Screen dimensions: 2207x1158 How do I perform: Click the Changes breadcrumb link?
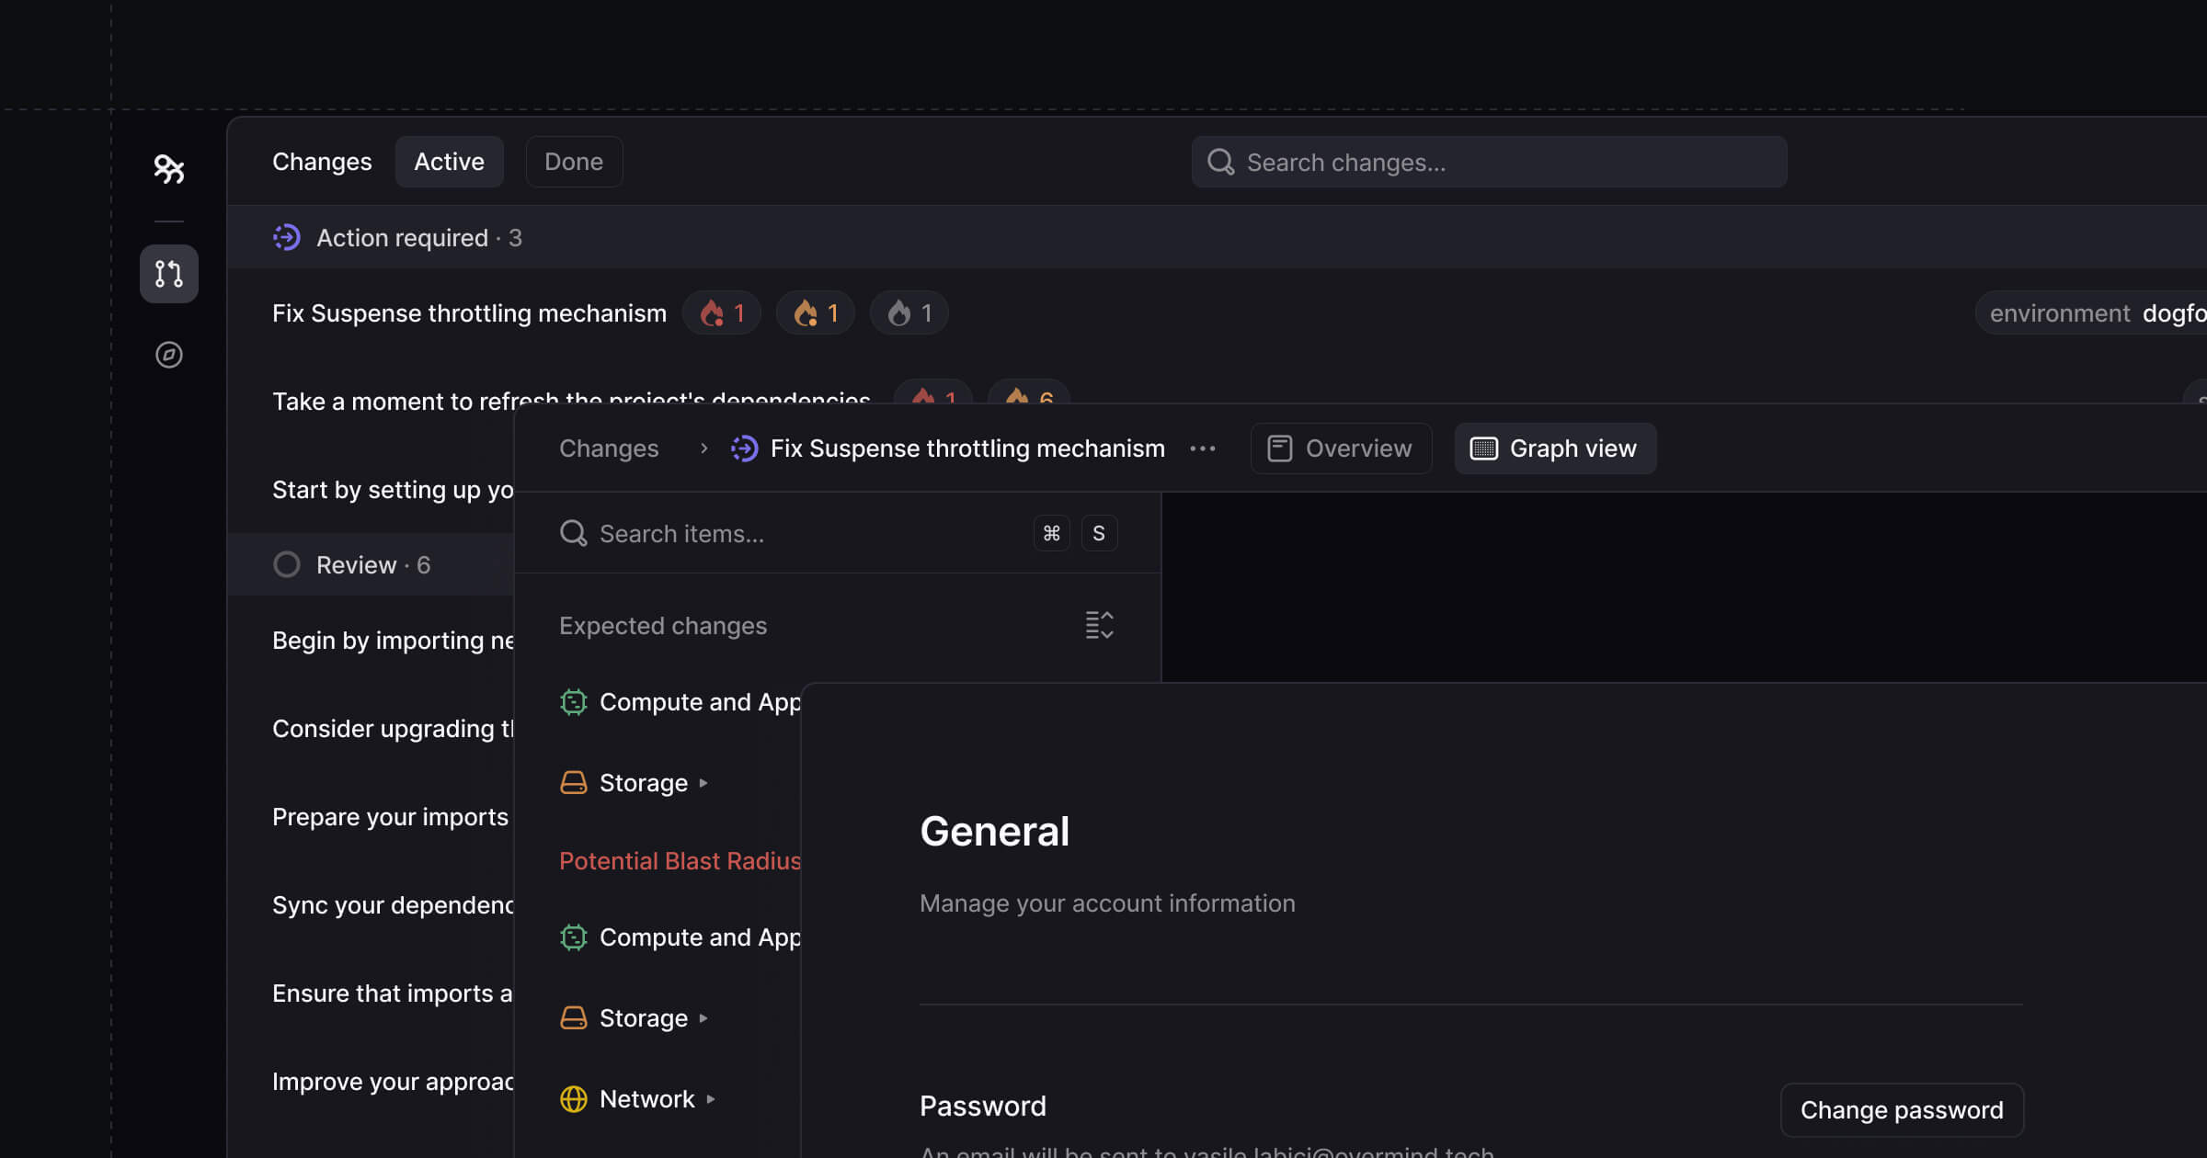pos(609,448)
